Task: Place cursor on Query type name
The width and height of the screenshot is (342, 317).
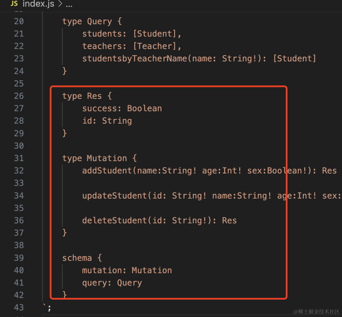Action: click(x=99, y=22)
